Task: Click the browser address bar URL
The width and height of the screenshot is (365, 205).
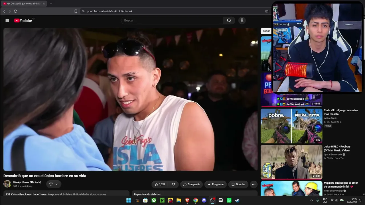Action: click(x=110, y=11)
